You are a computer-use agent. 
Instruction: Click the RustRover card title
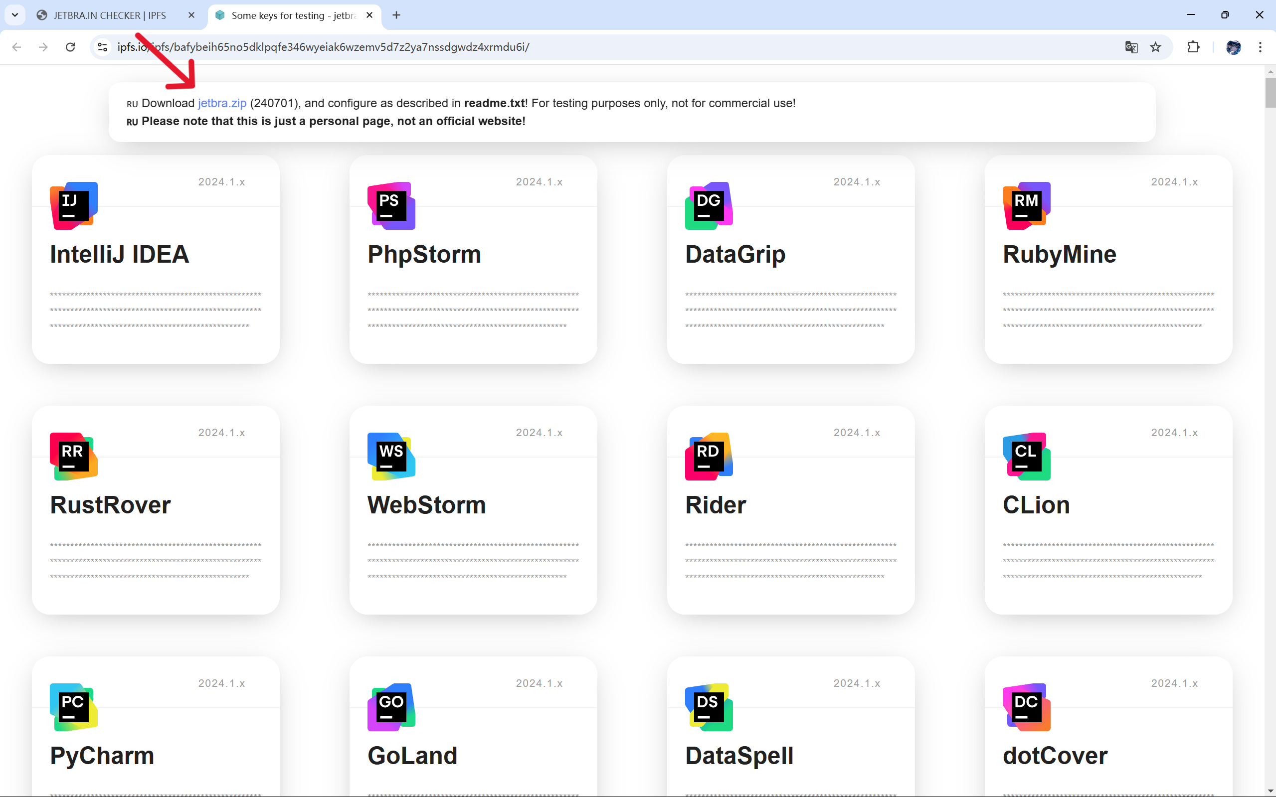110,505
